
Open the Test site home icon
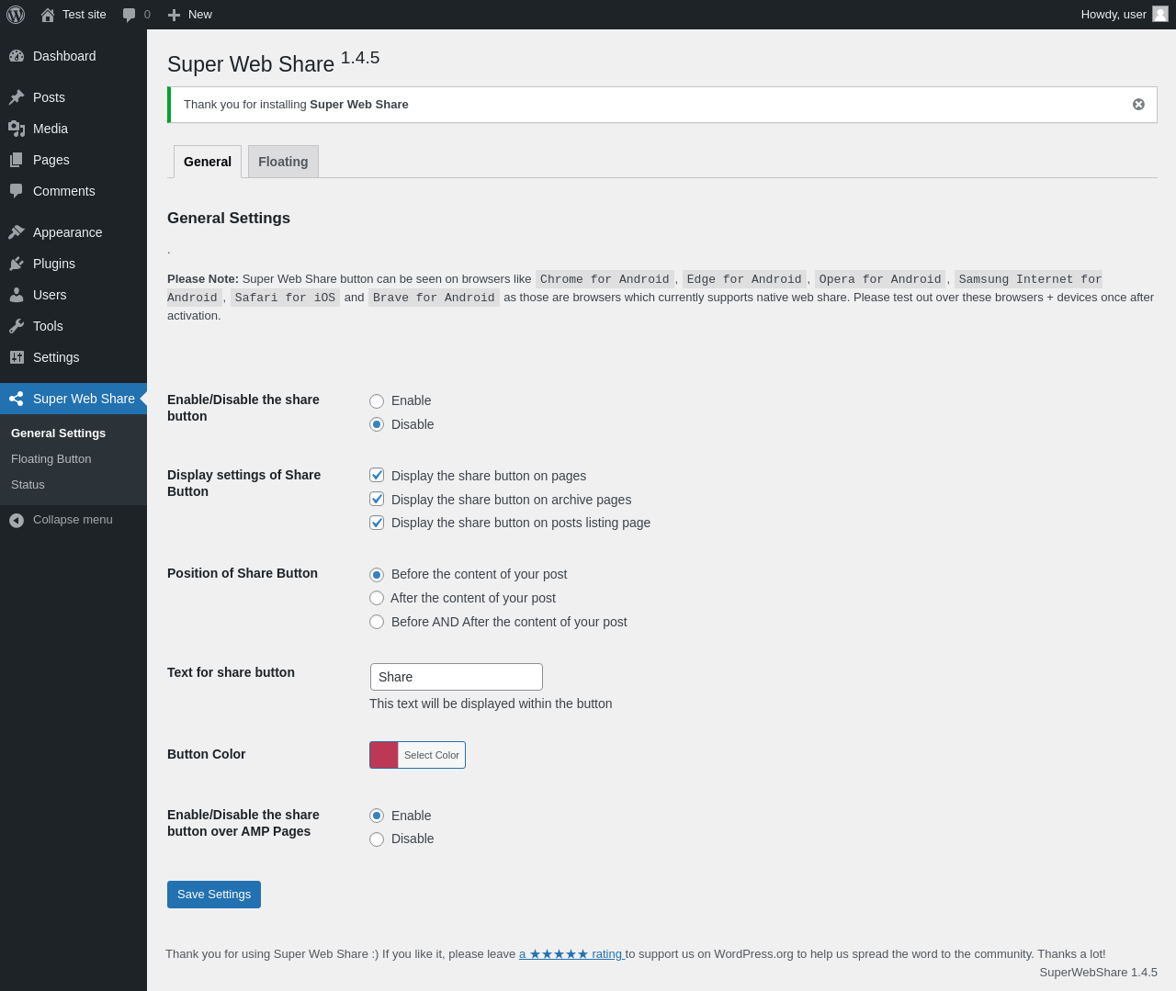(x=48, y=15)
